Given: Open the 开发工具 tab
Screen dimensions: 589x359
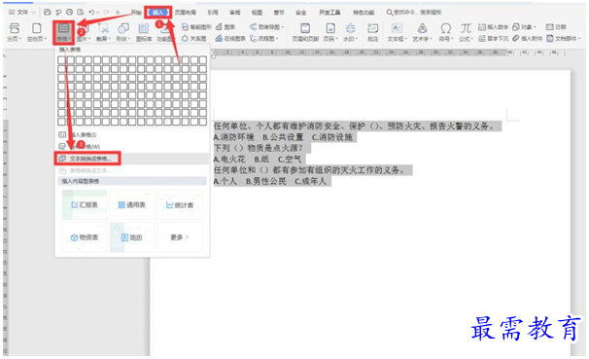Looking at the screenshot, I should [329, 13].
